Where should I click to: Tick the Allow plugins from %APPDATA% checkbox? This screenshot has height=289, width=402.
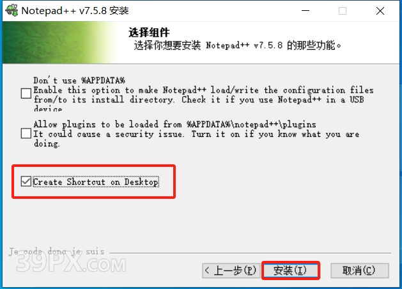coord(26,134)
